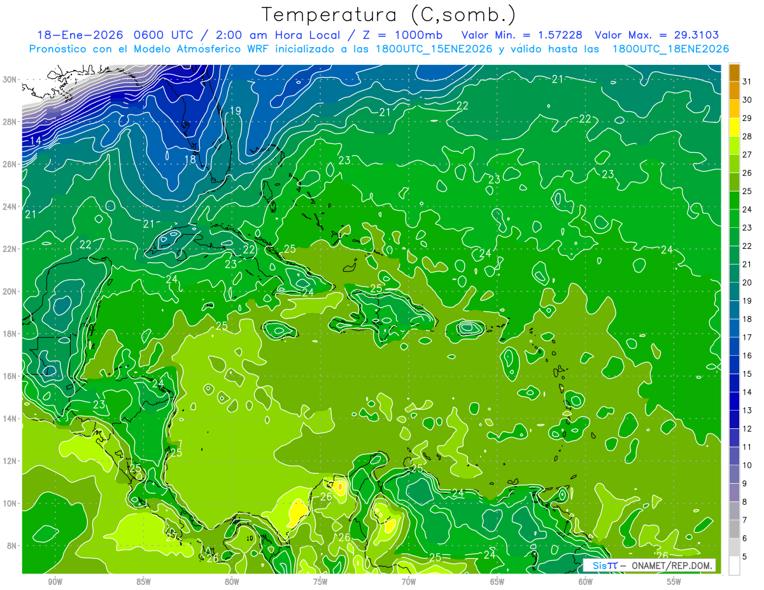Image resolution: width=764 pixels, height=590 pixels.
Task: Click the "70W" longitude axis label
Action: point(409,582)
